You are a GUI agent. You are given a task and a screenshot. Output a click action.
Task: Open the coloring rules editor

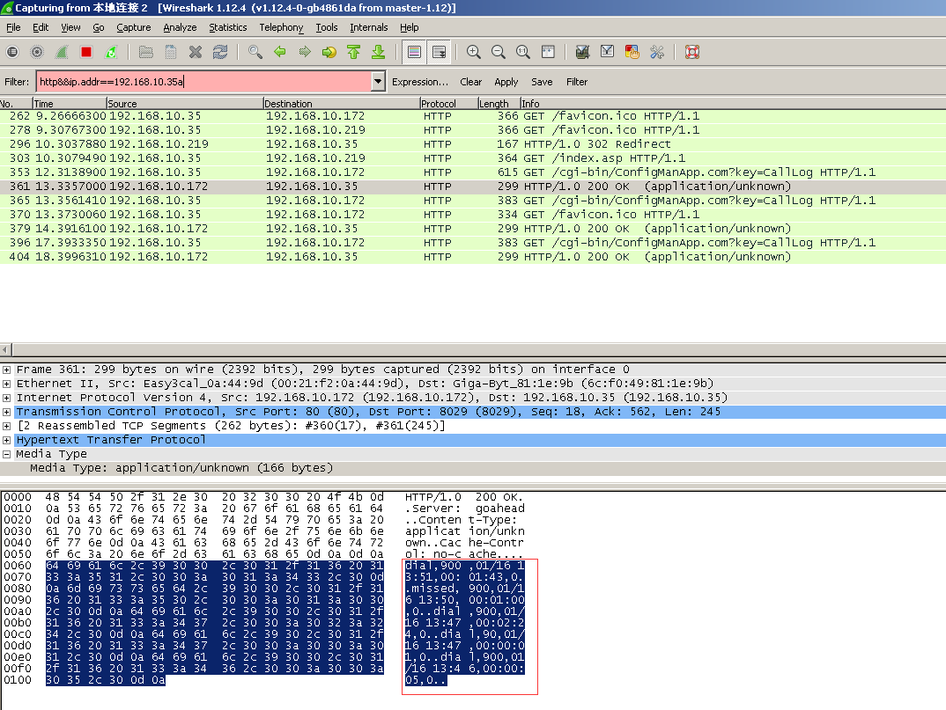pos(632,52)
